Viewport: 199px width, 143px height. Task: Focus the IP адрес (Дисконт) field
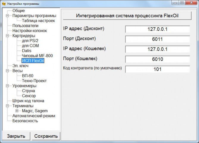(x=157, y=29)
